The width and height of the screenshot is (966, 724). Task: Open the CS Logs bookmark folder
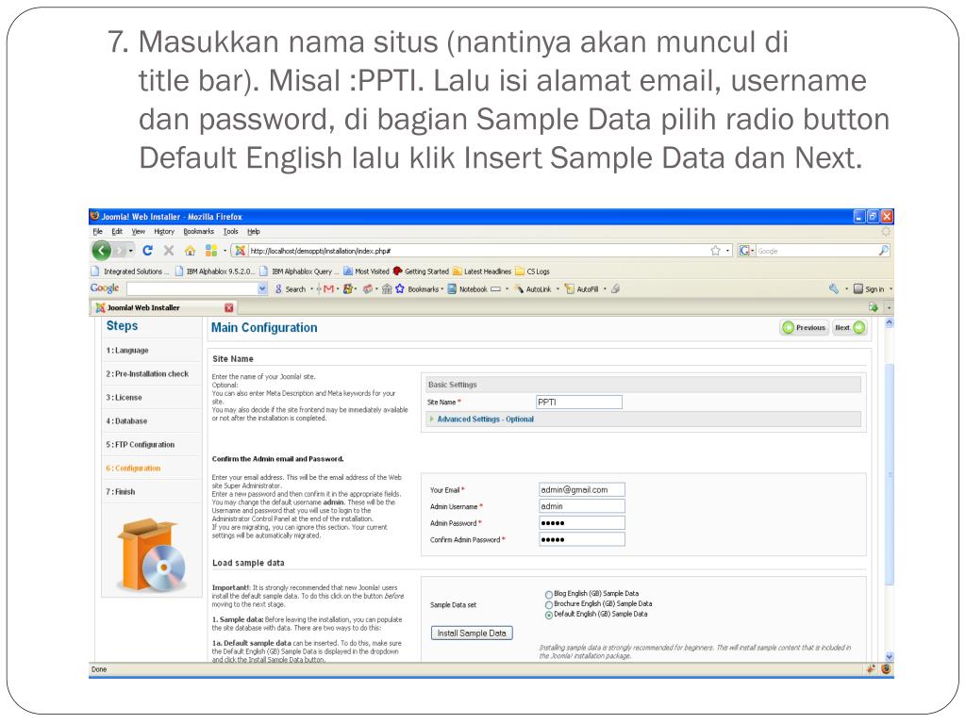tap(532, 271)
